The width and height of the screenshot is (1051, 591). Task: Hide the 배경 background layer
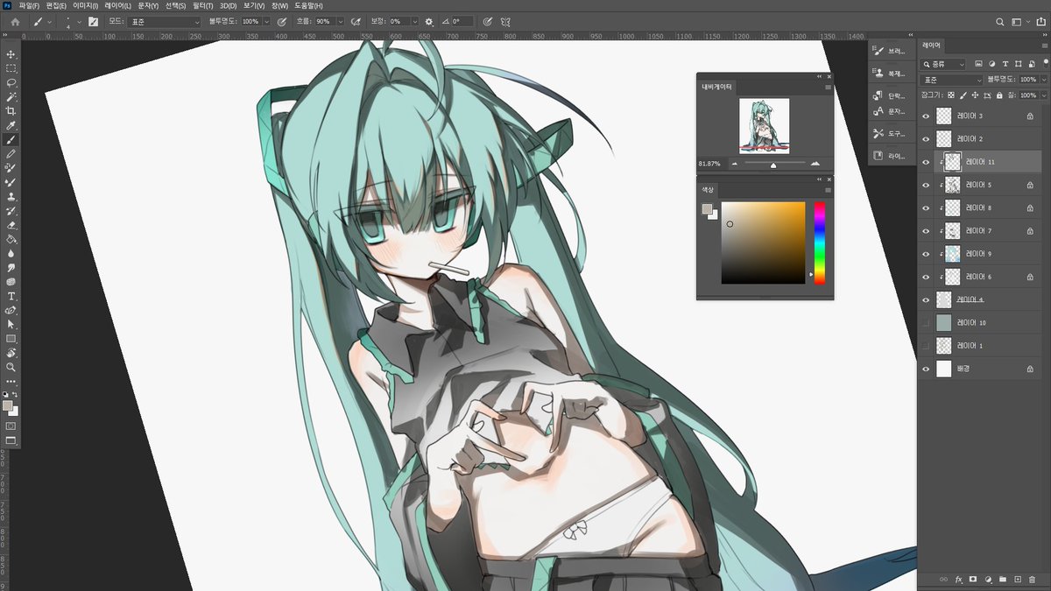pos(926,369)
